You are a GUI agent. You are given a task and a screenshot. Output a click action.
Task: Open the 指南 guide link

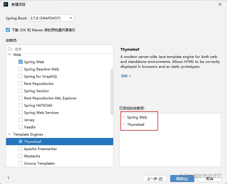[124, 76]
